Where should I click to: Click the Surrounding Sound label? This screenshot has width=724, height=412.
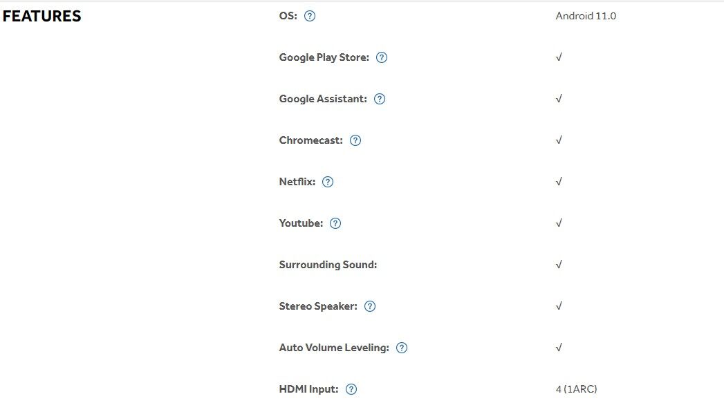click(x=328, y=265)
